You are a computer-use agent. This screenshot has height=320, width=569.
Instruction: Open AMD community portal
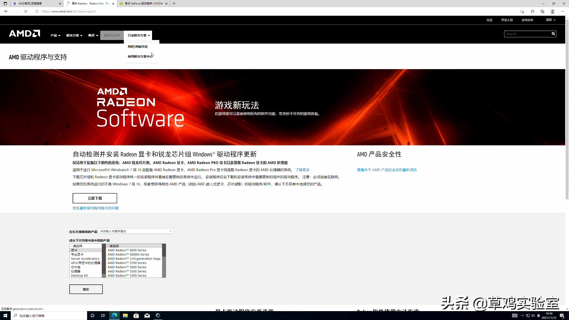(x=490, y=20)
